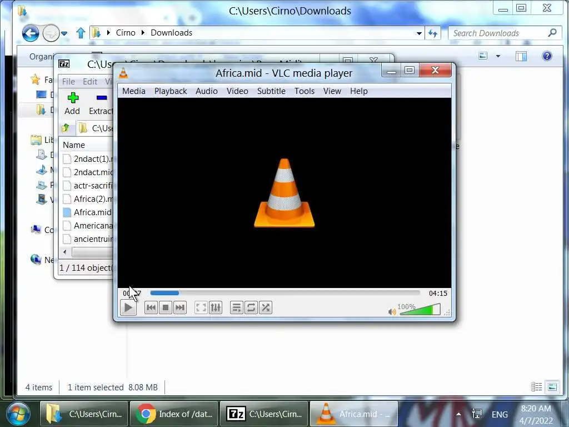The image size is (569, 427).
Task: Skip to previous track in VLC
Action: tap(151, 308)
